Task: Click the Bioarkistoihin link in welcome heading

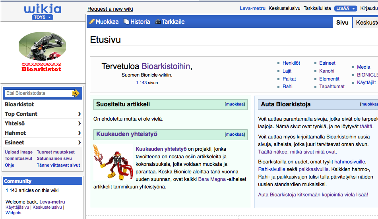Action: click(x=166, y=66)
